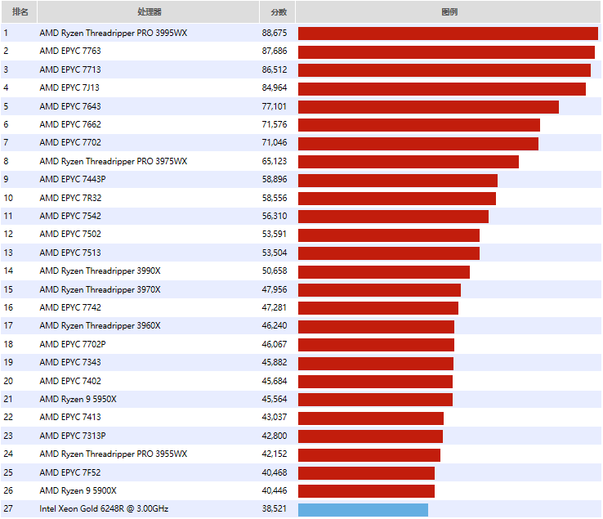This screenshot has width=603, height=519.
Task: Click the AMD EPYC 7J13 processor name
Action: tap(69, 87)
